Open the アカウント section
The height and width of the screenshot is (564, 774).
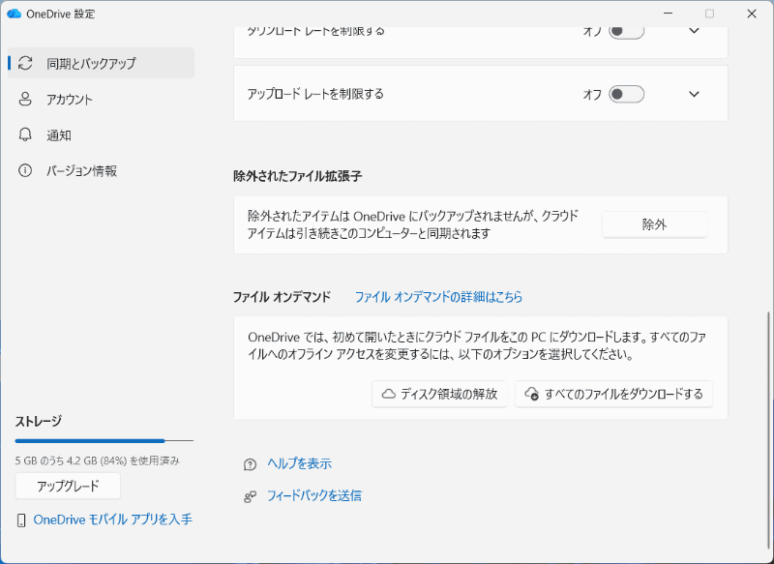tap(102, 100)
